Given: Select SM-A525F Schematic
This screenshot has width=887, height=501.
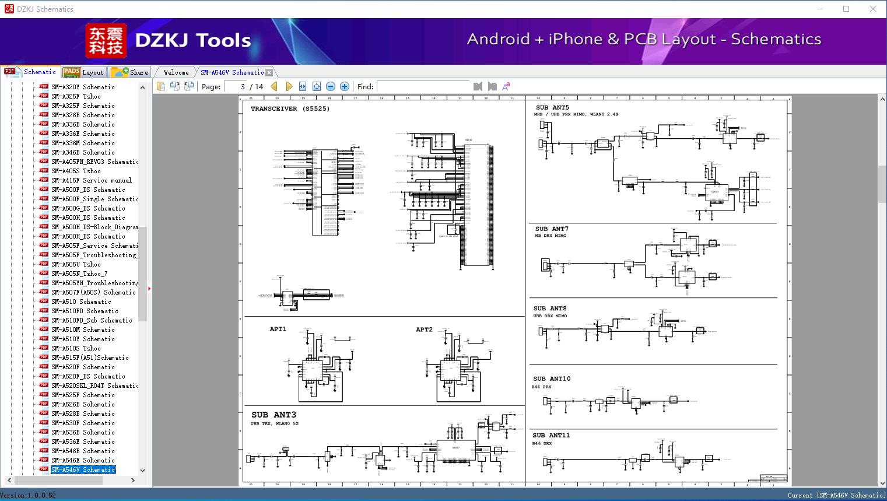Looking at the screenshot, I should (83, 395).
